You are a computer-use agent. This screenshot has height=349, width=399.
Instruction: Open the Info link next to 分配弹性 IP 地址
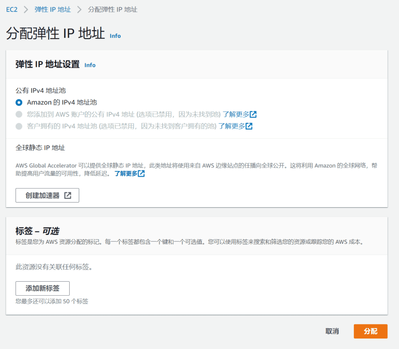click(115, 36)
